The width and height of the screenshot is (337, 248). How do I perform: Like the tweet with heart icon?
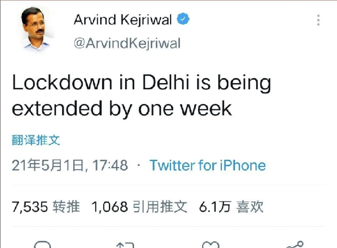coord(210,245)
